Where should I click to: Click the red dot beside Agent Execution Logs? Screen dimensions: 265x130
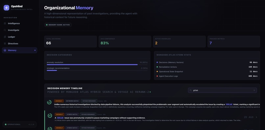pos(157,76)
